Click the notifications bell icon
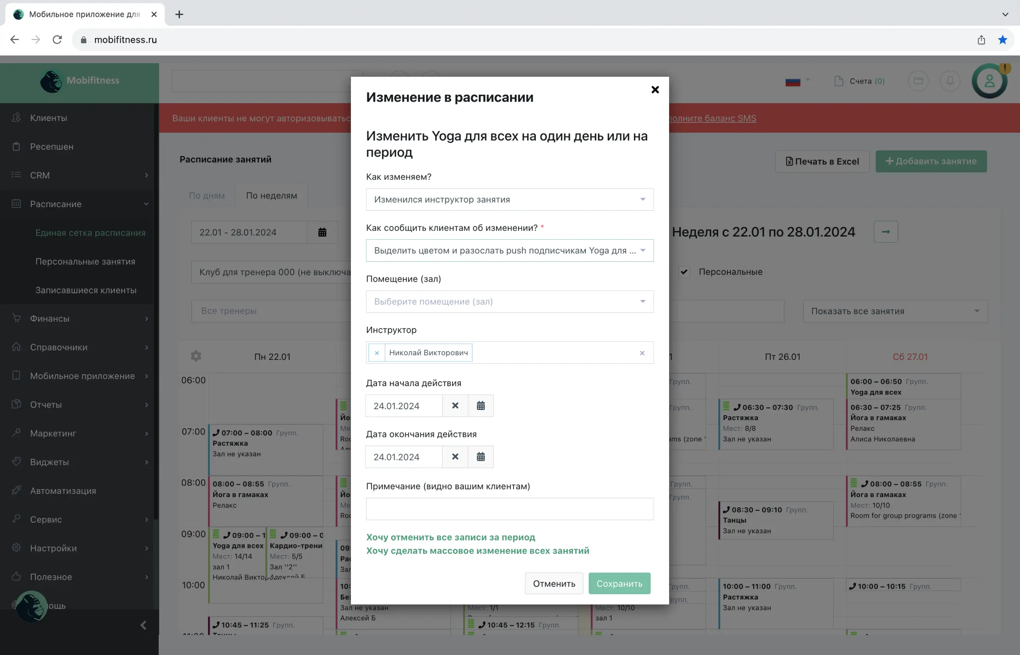 click(950, 81)
